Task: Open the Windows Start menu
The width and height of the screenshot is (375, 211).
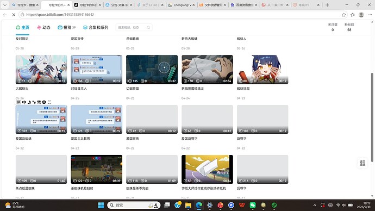Action: click(101, 205)
